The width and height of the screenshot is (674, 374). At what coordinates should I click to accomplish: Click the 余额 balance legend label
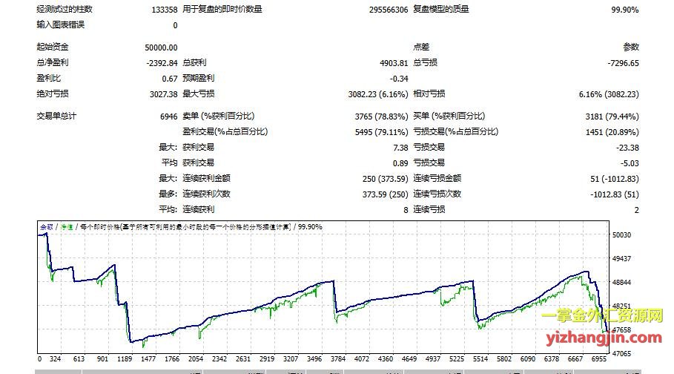pyautogui.click(x=47, y=226)
